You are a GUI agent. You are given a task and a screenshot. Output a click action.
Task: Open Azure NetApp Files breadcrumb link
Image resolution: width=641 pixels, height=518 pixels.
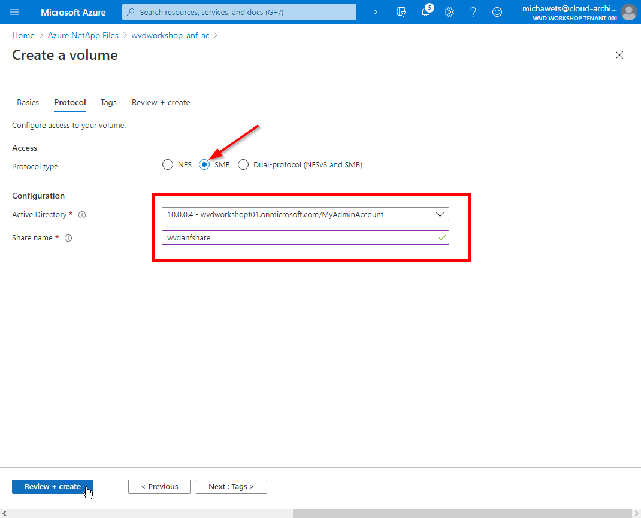pyautogui.click(x=83, y=35)
